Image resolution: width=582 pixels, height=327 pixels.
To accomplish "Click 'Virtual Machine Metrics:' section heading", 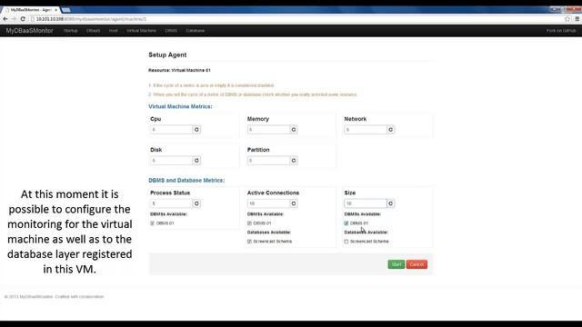I will pyautogui.click(x=180, y=106).
